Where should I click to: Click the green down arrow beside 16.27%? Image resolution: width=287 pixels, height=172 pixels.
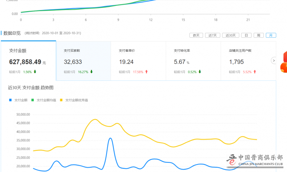[x=91, y=72]
